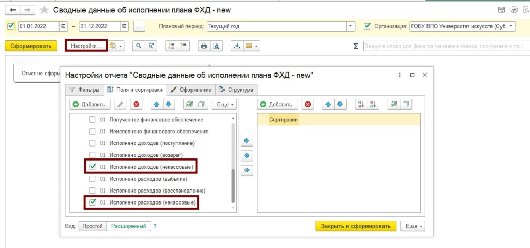530x248 pixels.
Task: Expand the 'Плановый период' dropdown
Action: coord(351,26)
